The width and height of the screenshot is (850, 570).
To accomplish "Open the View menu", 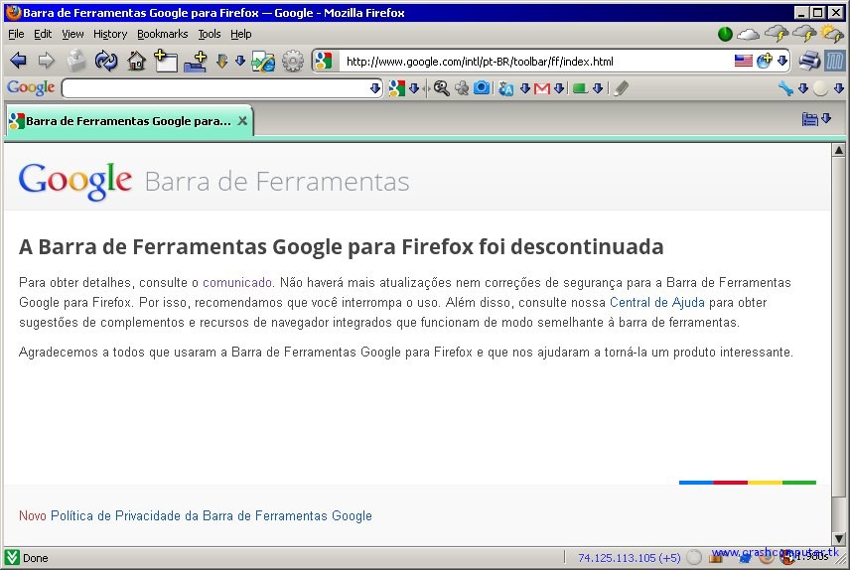I will [x=72, y=34].
